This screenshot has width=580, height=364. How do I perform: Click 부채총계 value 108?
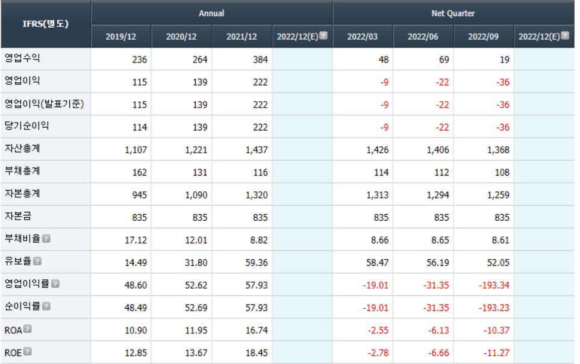coord(502,172)
